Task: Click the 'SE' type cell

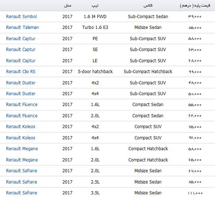Action: point(95,49)
